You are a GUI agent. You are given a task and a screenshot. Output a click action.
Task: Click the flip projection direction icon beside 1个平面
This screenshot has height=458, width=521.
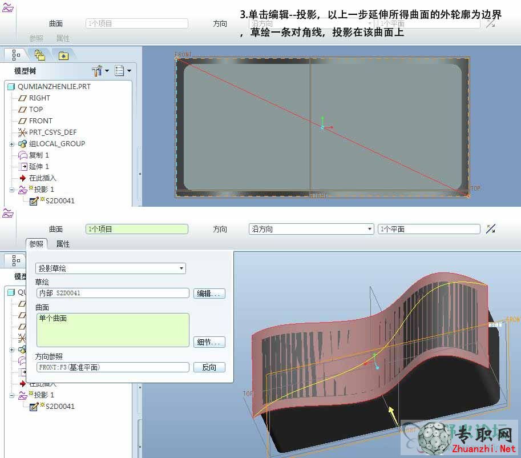(491, 229)
